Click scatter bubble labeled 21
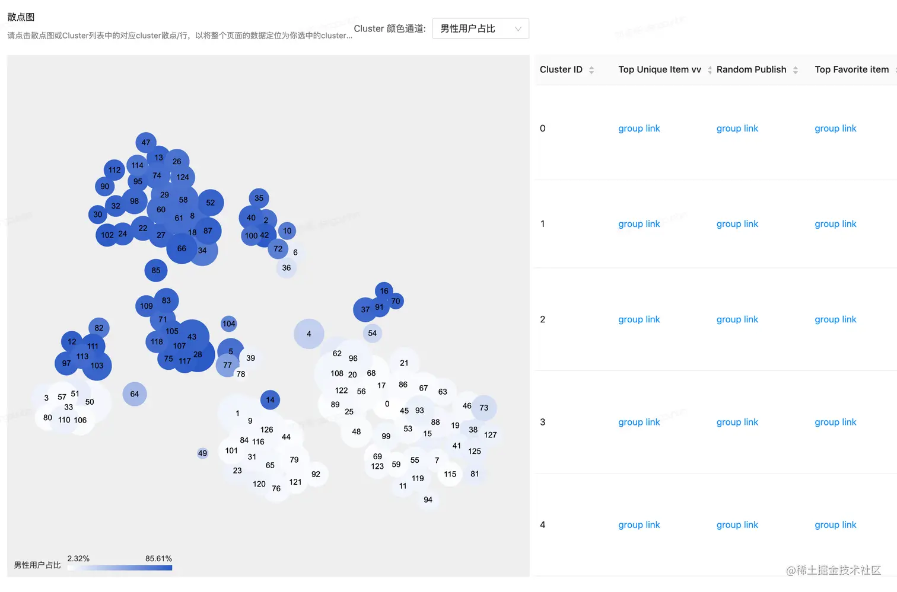897x592 pixels. [404, 363]
